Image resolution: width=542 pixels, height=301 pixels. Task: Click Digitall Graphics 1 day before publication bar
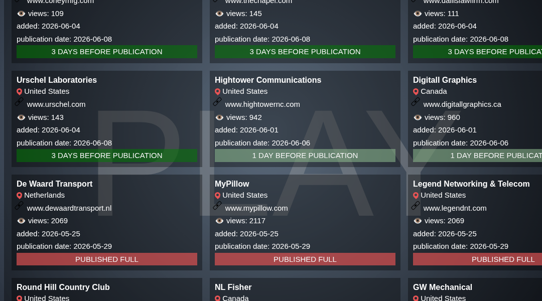[477, 156]
